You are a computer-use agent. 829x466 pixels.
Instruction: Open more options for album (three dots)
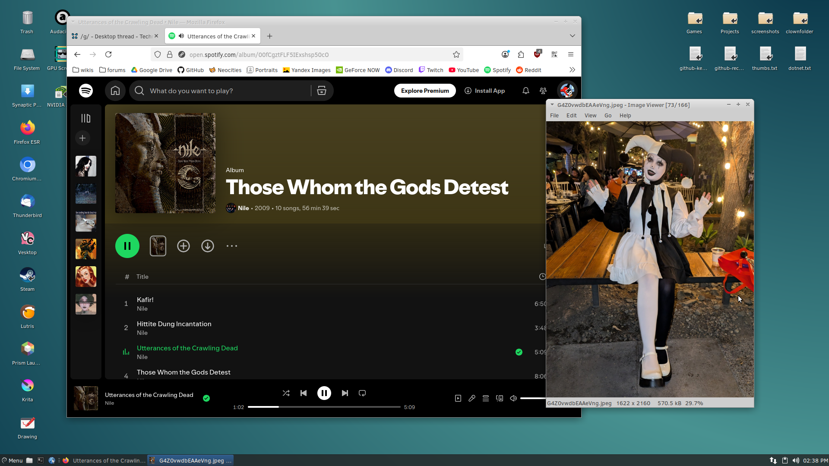(232, 246)
